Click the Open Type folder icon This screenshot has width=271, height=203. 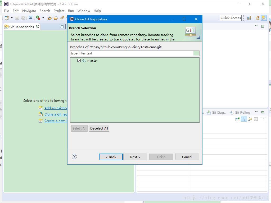coord(49,18)
